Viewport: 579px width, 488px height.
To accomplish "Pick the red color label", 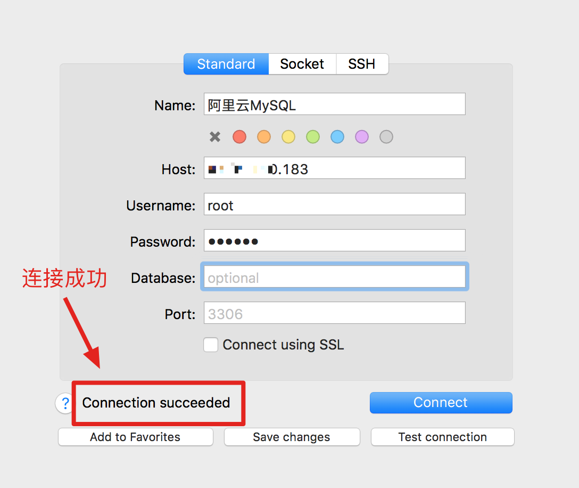I will pos(239,137).
